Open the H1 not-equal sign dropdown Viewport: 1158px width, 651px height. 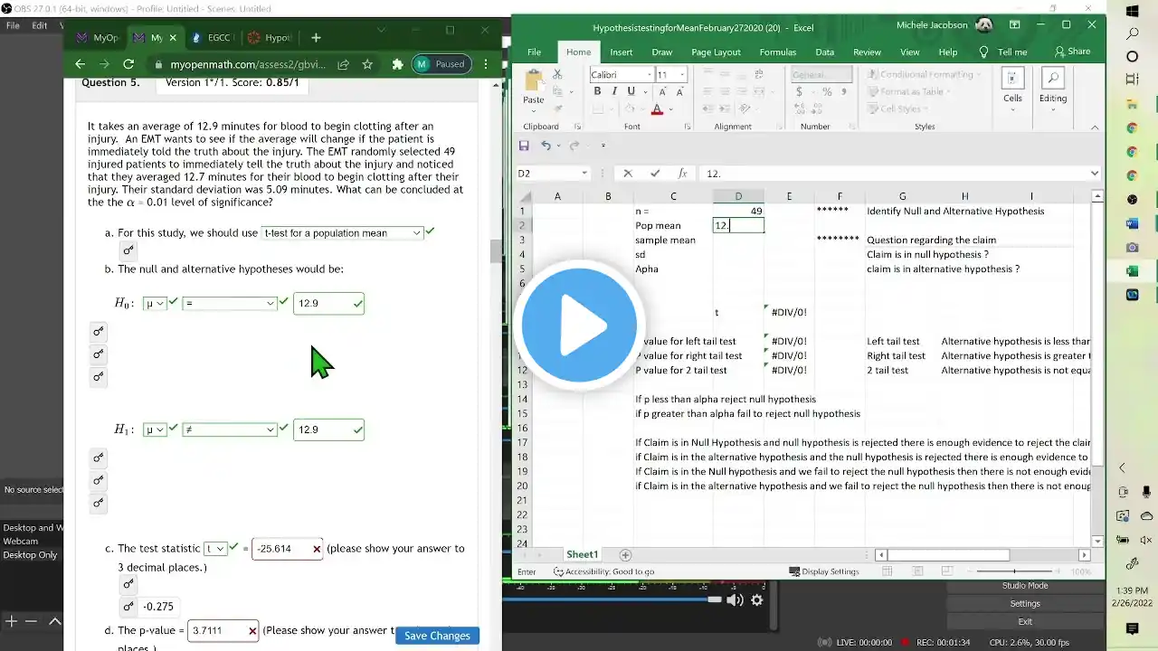click(x=230, y=430)
